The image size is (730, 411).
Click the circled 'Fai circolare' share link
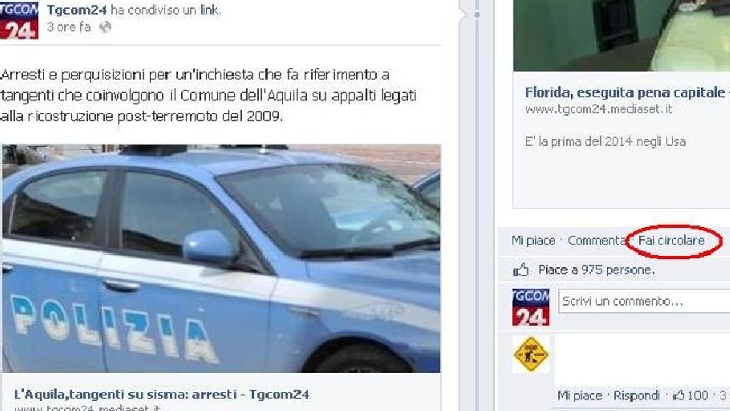click(672, 241)
